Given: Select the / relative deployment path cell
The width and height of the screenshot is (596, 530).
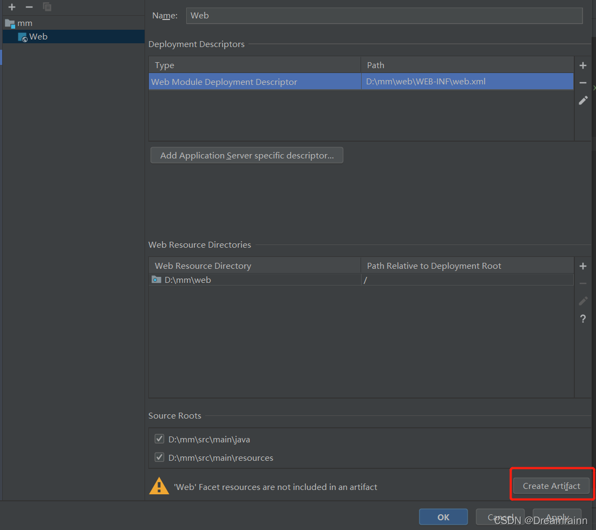Looking at the screenshot, I should pos(467,280).
